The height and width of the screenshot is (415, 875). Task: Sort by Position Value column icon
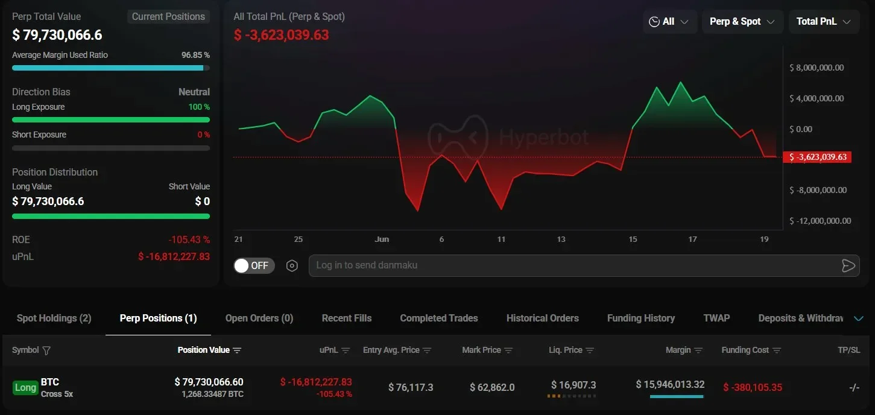pyautogui.click(x=237, y=350)
